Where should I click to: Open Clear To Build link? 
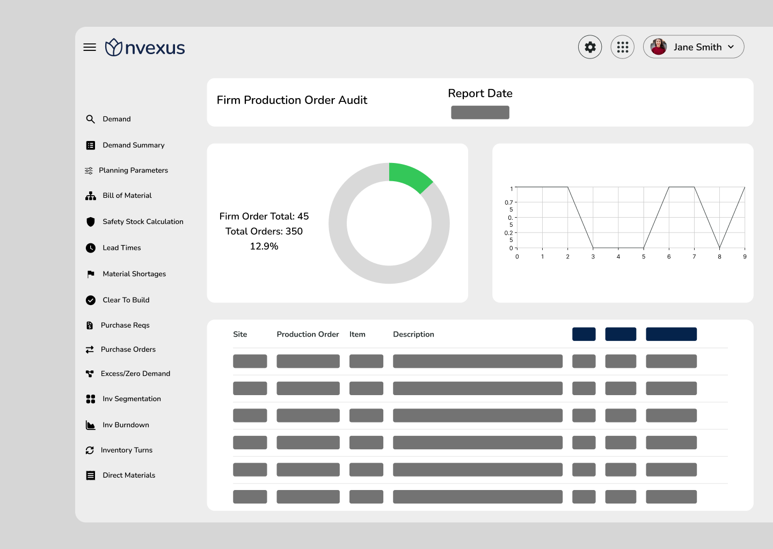pyautogui.click(x=126, y=300)
